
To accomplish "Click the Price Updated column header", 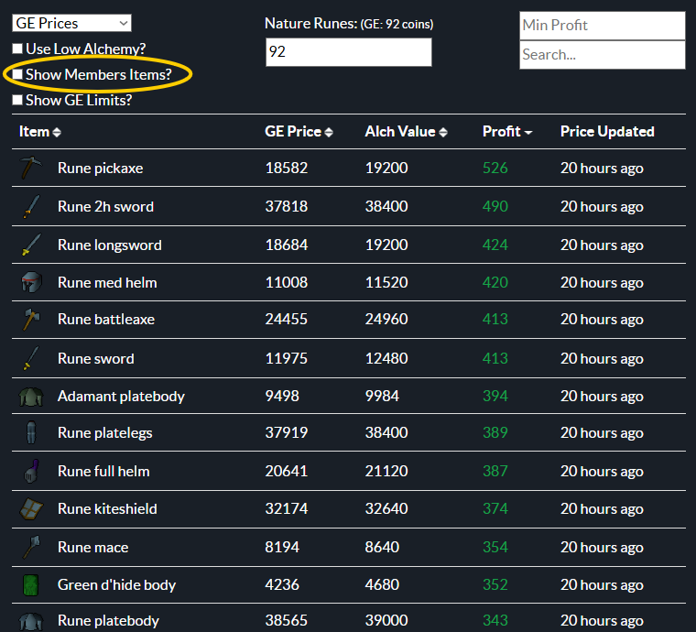I will (607, 132).
